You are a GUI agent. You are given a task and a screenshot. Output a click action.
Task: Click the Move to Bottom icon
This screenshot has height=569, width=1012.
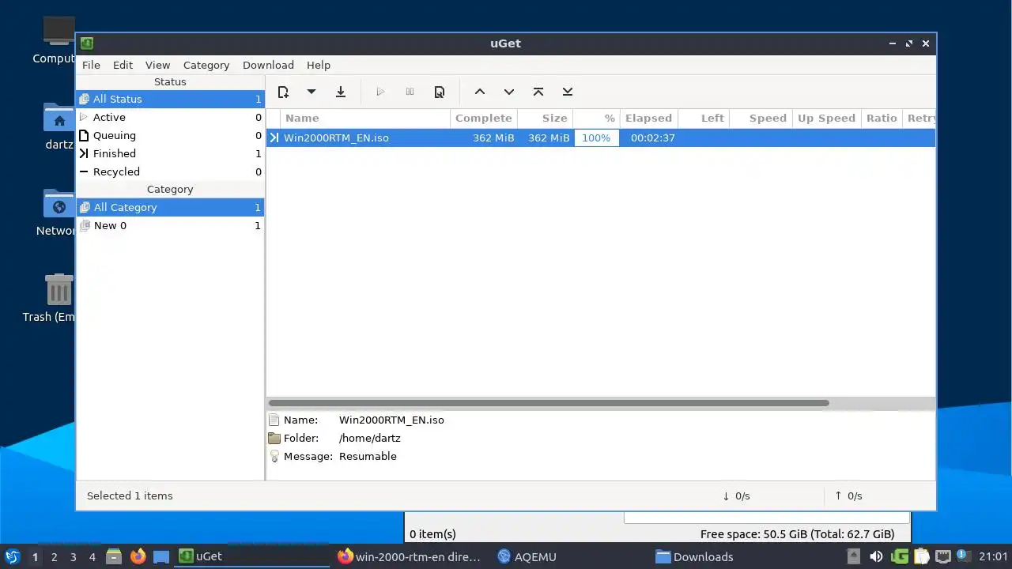(568, 92)
